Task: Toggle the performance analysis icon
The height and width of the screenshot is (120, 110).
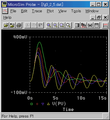Action: point(90,25)
